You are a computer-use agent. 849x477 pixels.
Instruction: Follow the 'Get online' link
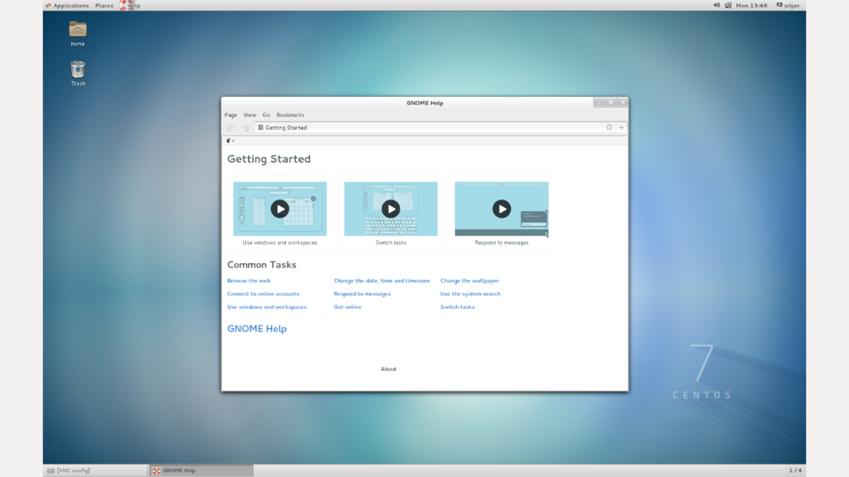(x=347, y=307)
